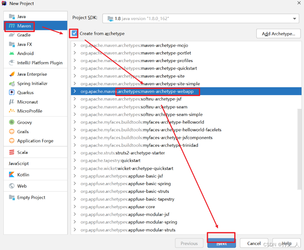
Task: Select maven-archetype-site-simple row
Action: tap(186, 84)
